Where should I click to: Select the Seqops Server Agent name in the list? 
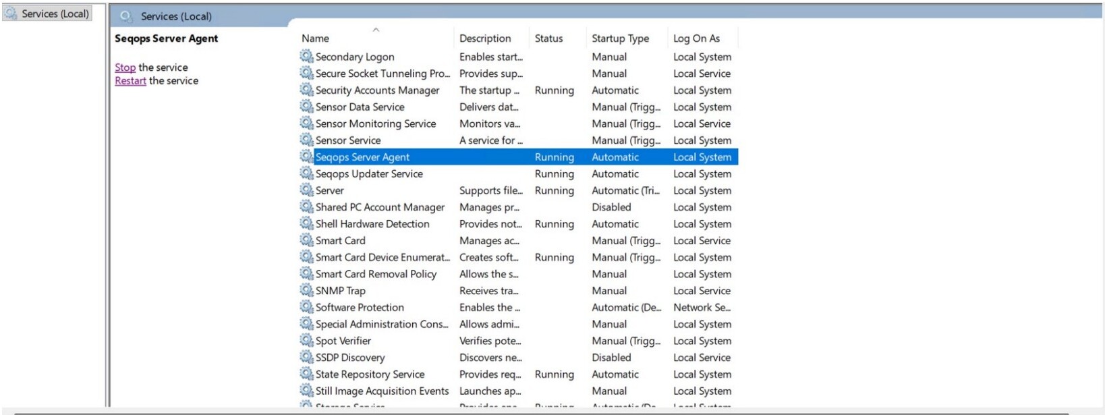point(362,157)
